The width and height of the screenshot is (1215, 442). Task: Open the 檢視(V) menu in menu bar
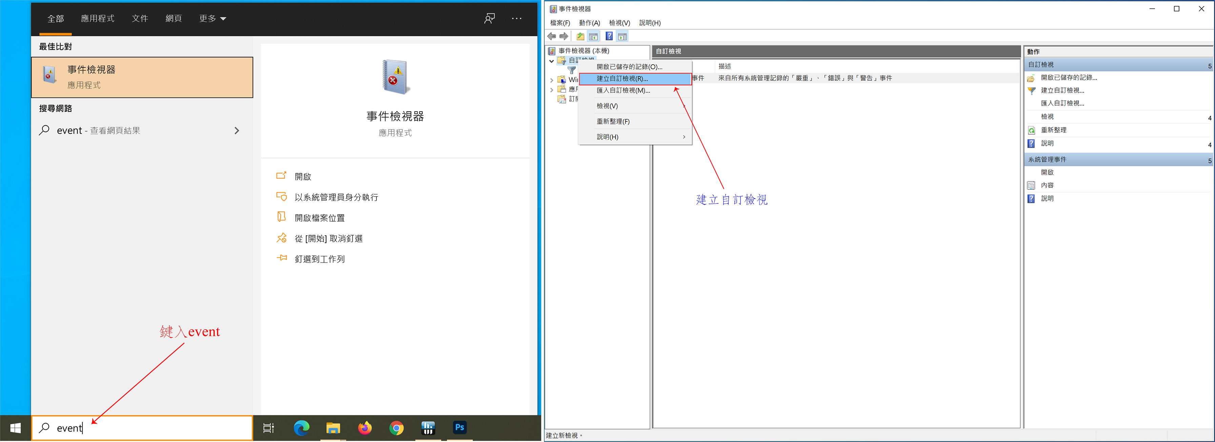pyautogui.click(x=619, y=23)
